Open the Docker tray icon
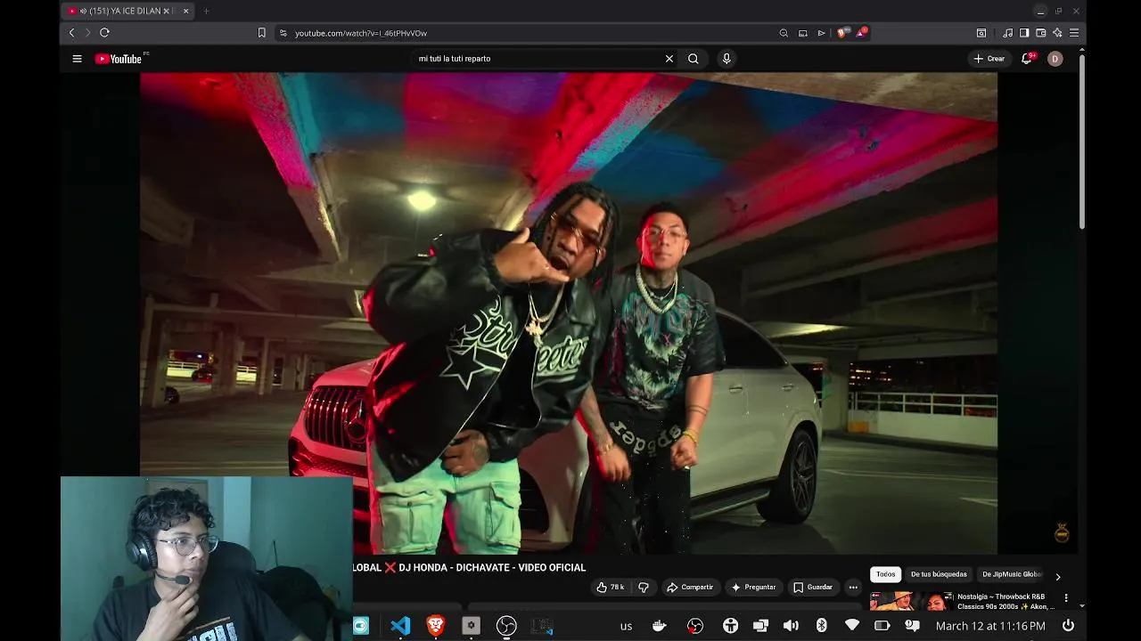Viewport: 1141px width, 641px height. click(660, 626)
